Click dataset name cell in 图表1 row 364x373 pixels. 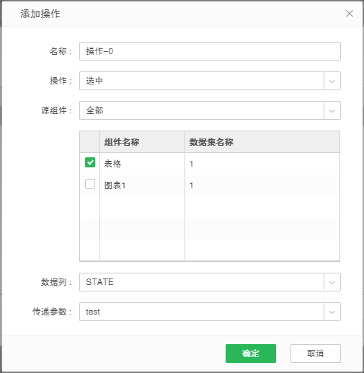click(x=262, y=185)
